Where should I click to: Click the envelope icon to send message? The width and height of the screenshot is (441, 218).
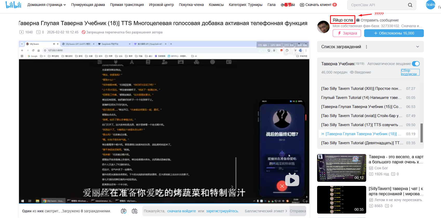[x=358, y=20]
